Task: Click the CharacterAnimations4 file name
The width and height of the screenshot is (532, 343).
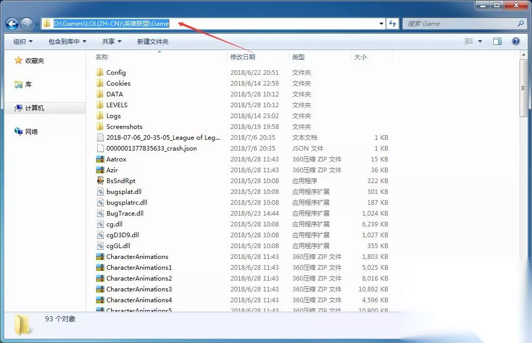Action: [x=139, y=300]
